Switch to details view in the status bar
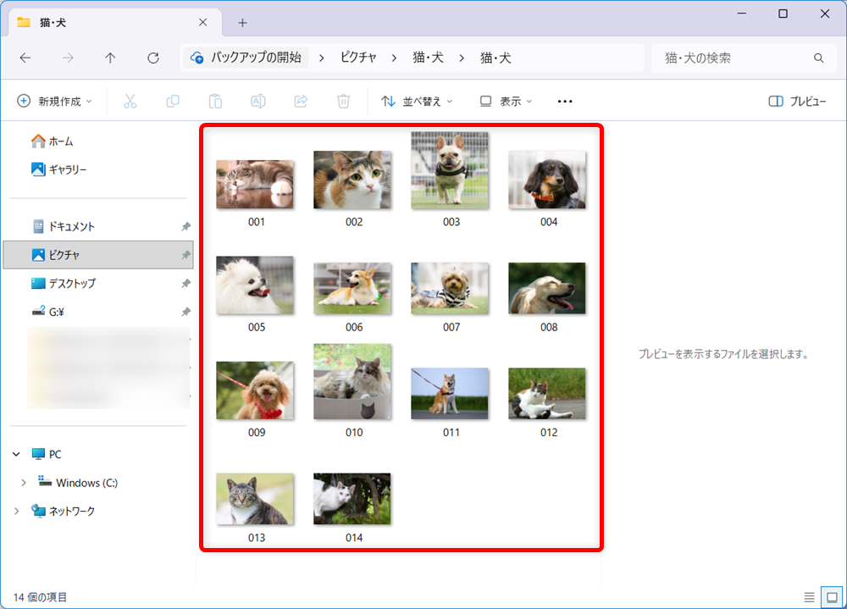Screen dimensions: 847x609 pos(809,596)
